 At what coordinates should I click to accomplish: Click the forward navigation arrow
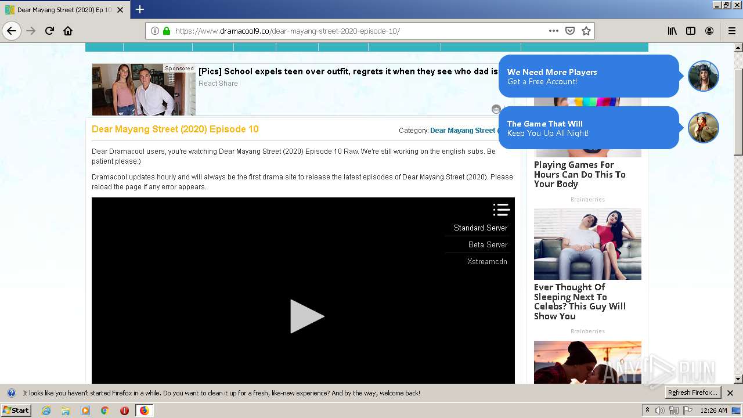(31, 31)
